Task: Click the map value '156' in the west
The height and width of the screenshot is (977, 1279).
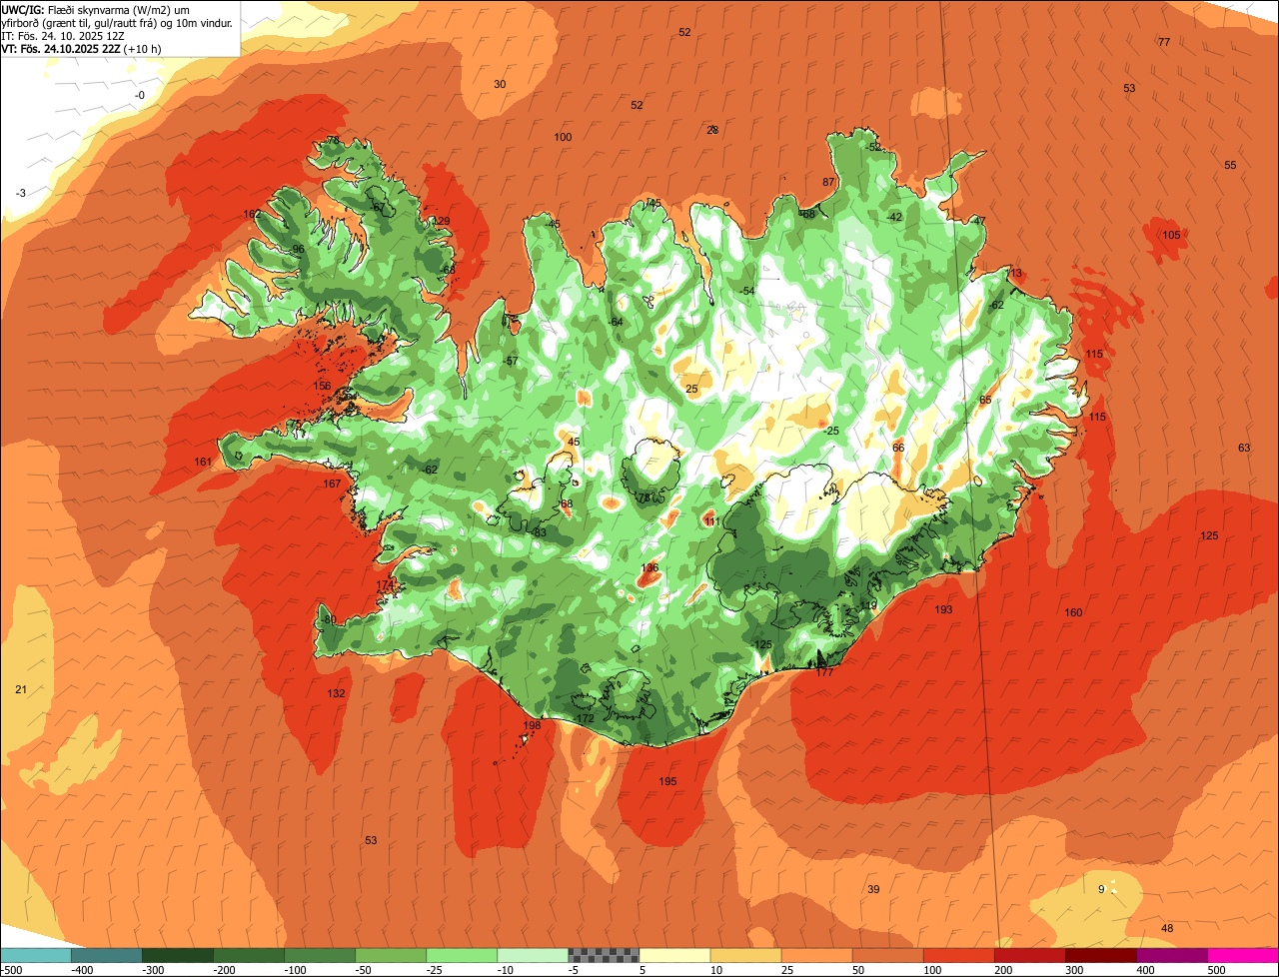Action: pyautogui.click(x=322, y=386)
